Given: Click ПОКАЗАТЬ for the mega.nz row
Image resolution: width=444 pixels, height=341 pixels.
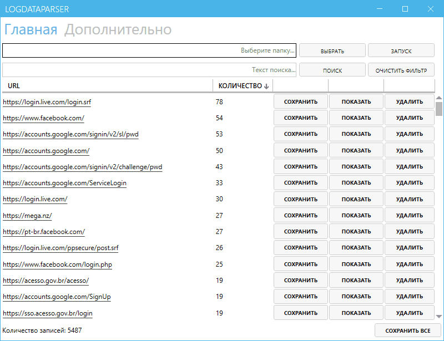Looking at the screenshot, I should point(356,215).
